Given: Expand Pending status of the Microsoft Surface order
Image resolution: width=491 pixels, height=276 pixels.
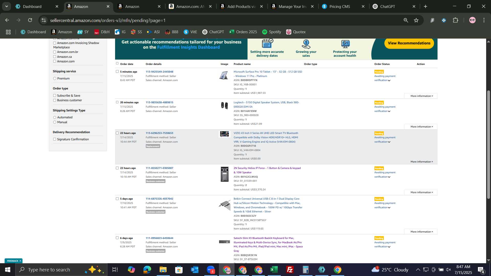Looking at the screenshot, I should pos(389,80).
